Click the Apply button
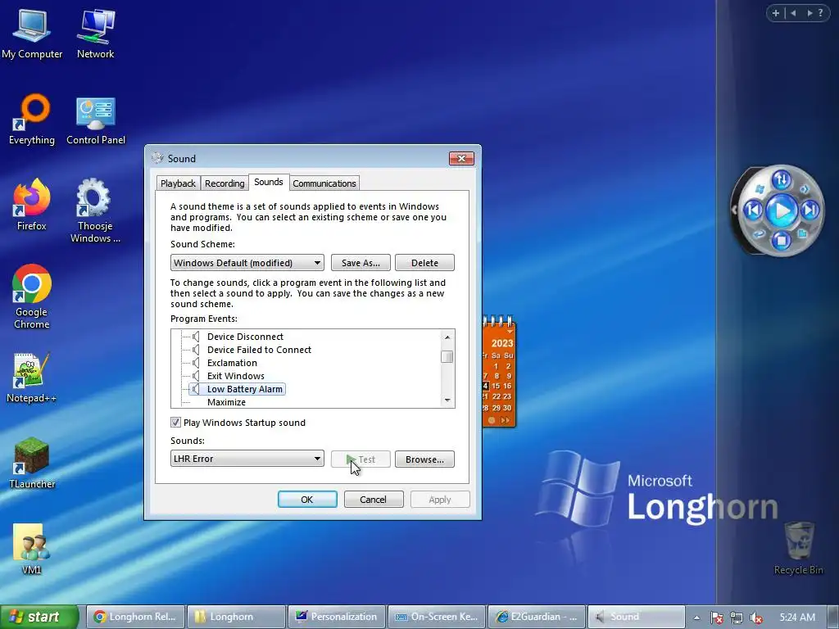Image resolution: width=839 pixels, height=629 pixels. tap(440, 499)
